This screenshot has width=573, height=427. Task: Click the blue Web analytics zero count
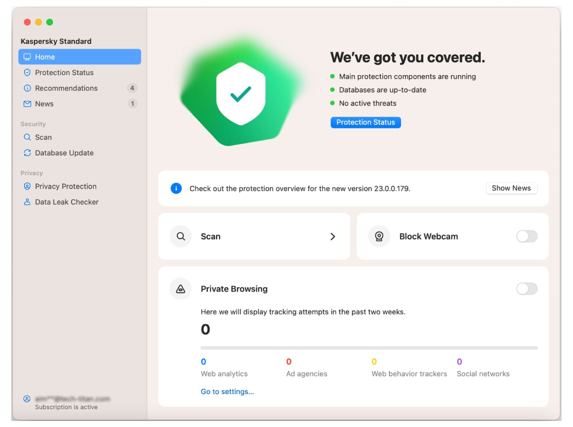(203, 361)
